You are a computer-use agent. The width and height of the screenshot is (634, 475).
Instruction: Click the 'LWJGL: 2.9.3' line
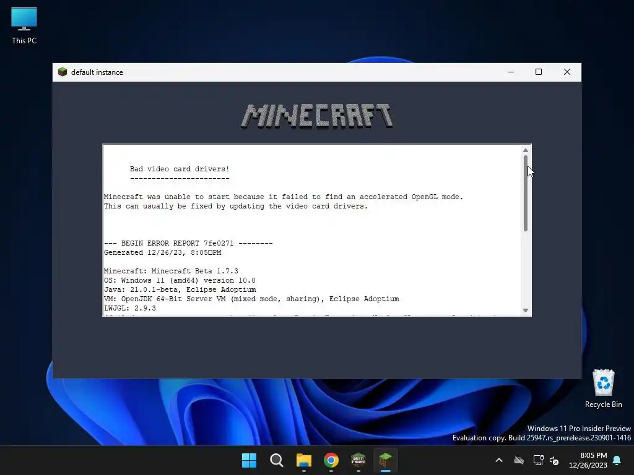click(130, 308)
